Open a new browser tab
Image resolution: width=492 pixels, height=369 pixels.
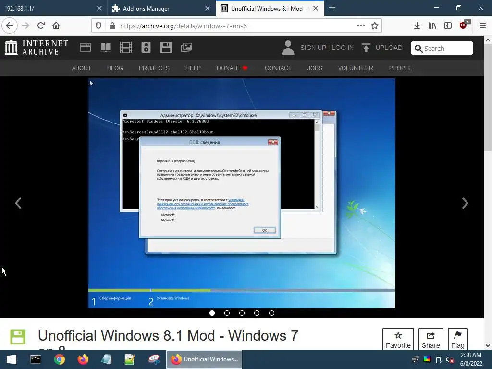click(x=332, y=8)
